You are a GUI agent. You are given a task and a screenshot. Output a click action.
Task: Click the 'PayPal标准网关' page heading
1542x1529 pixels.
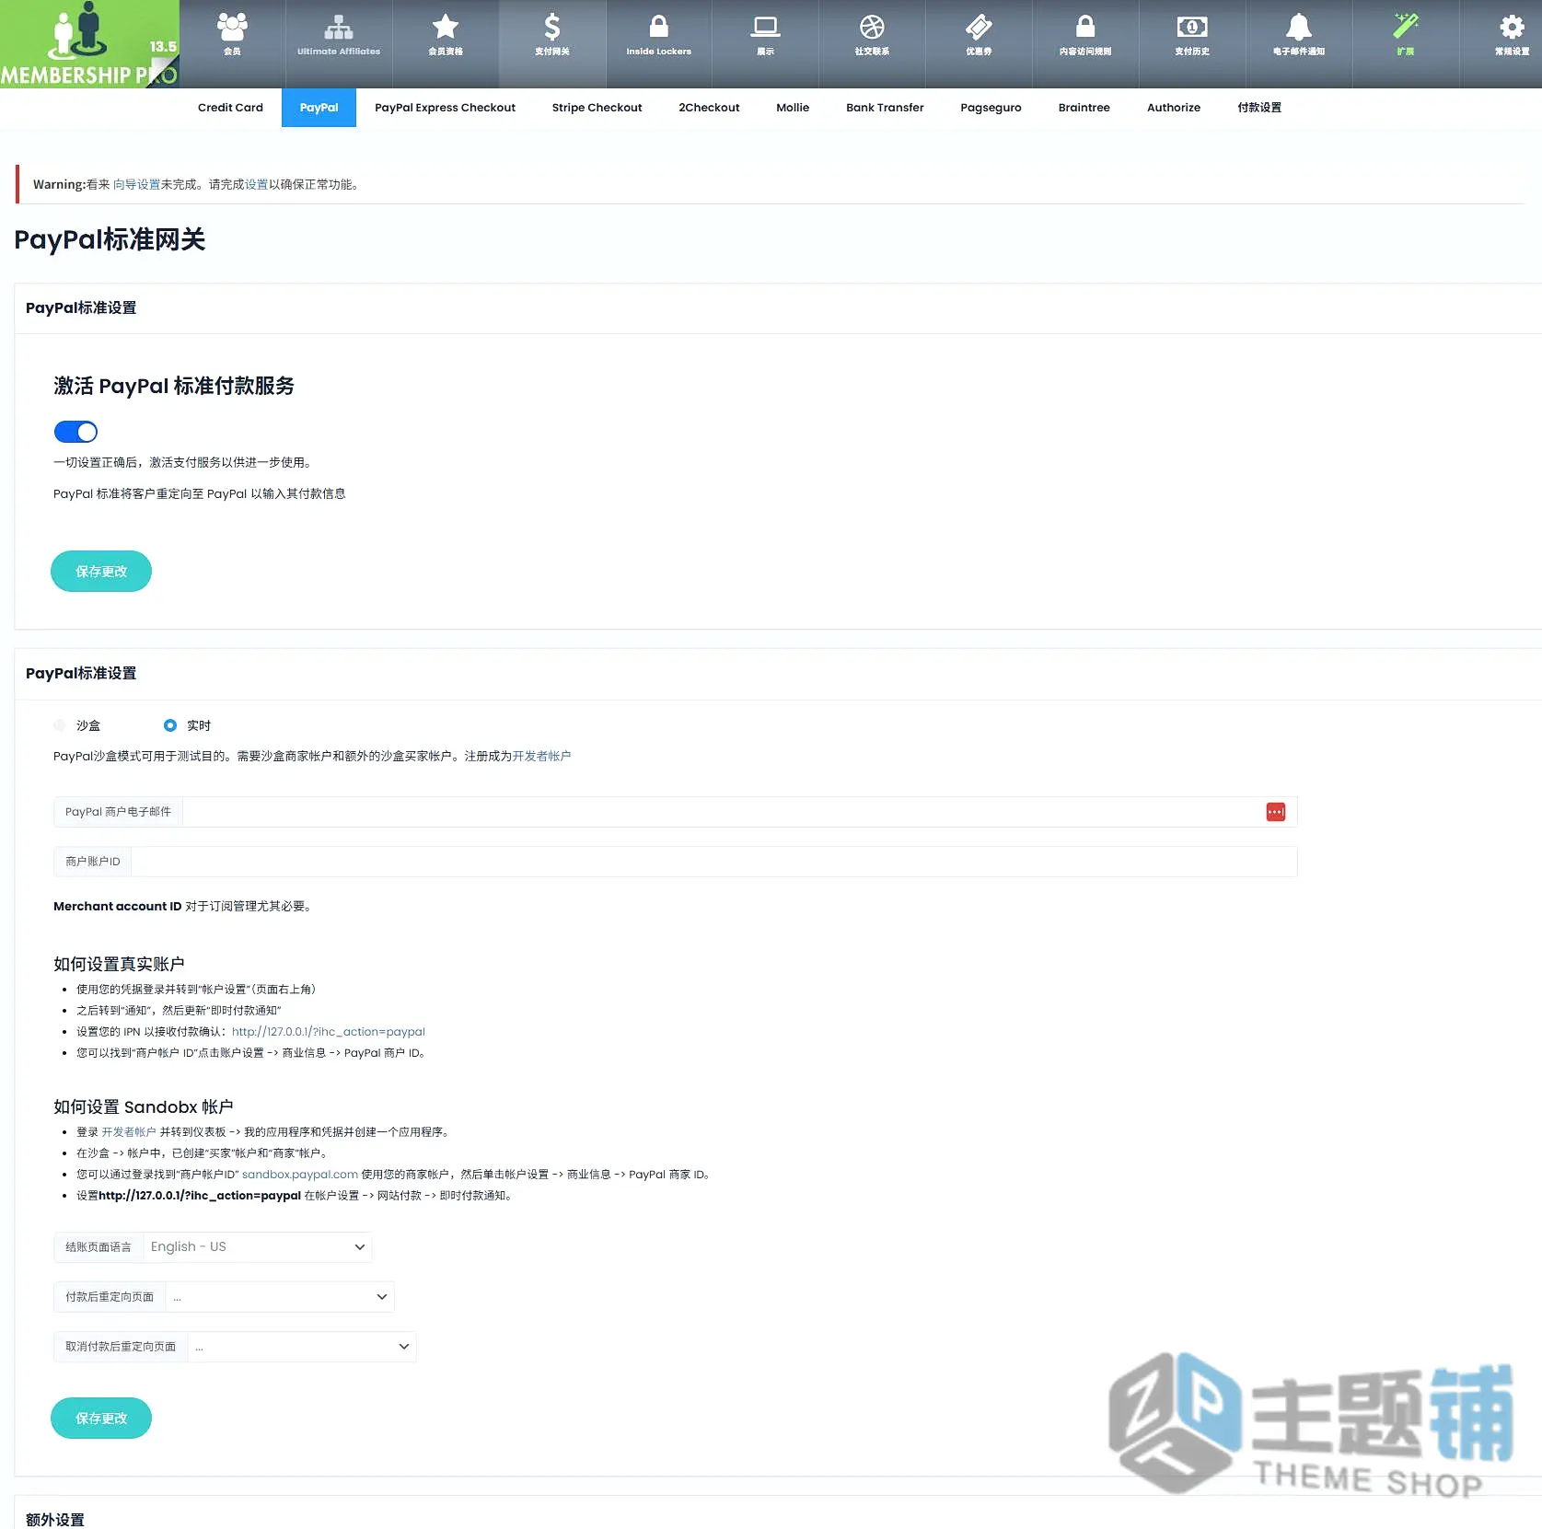(x=110, y=239)
